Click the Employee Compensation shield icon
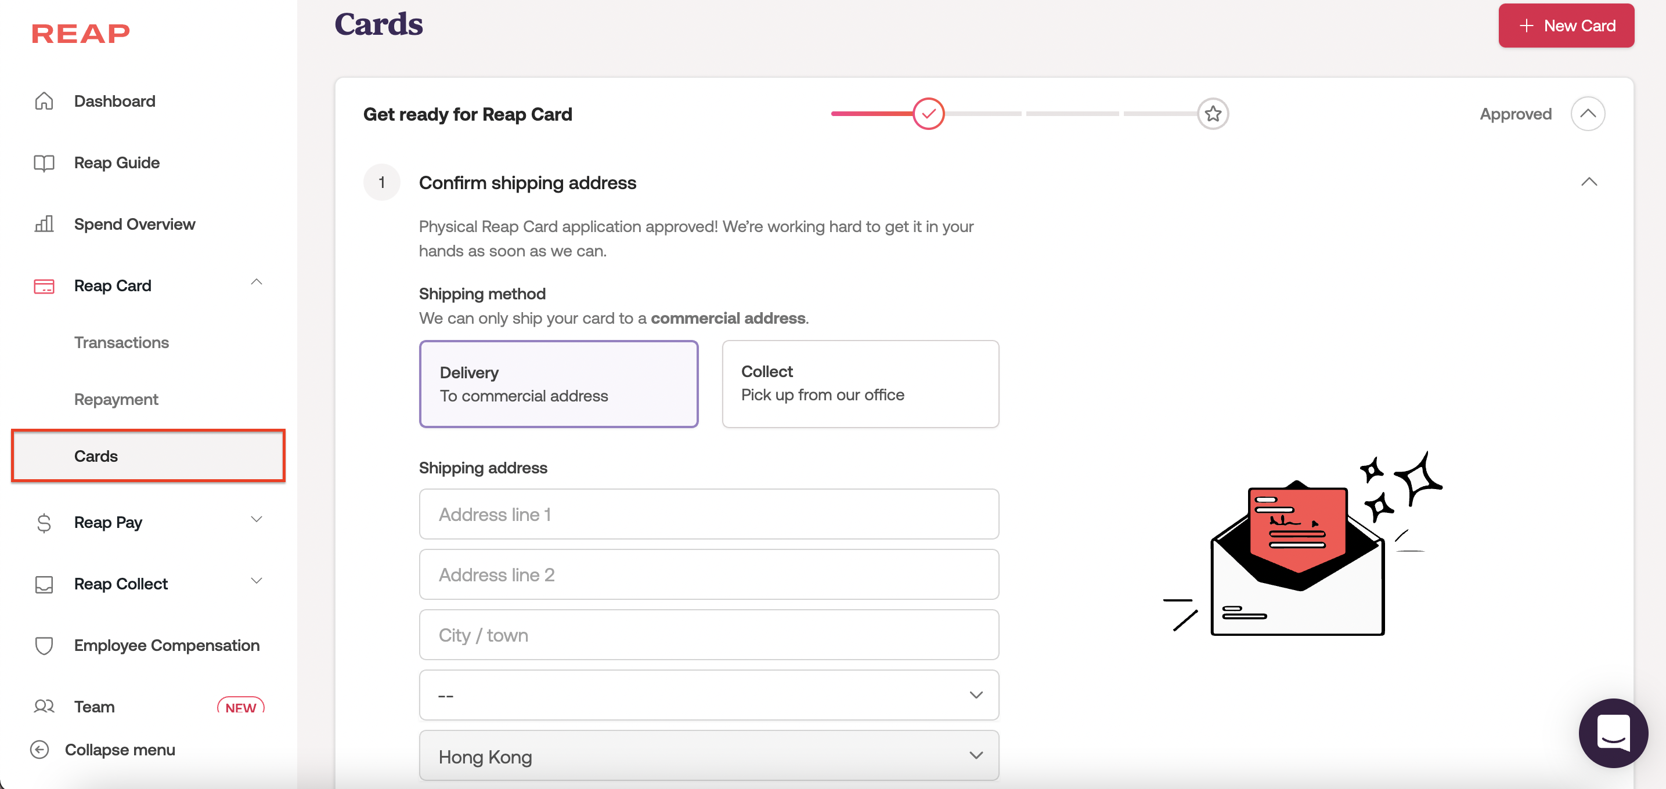The image size is (1666, 789). [44, 646]
